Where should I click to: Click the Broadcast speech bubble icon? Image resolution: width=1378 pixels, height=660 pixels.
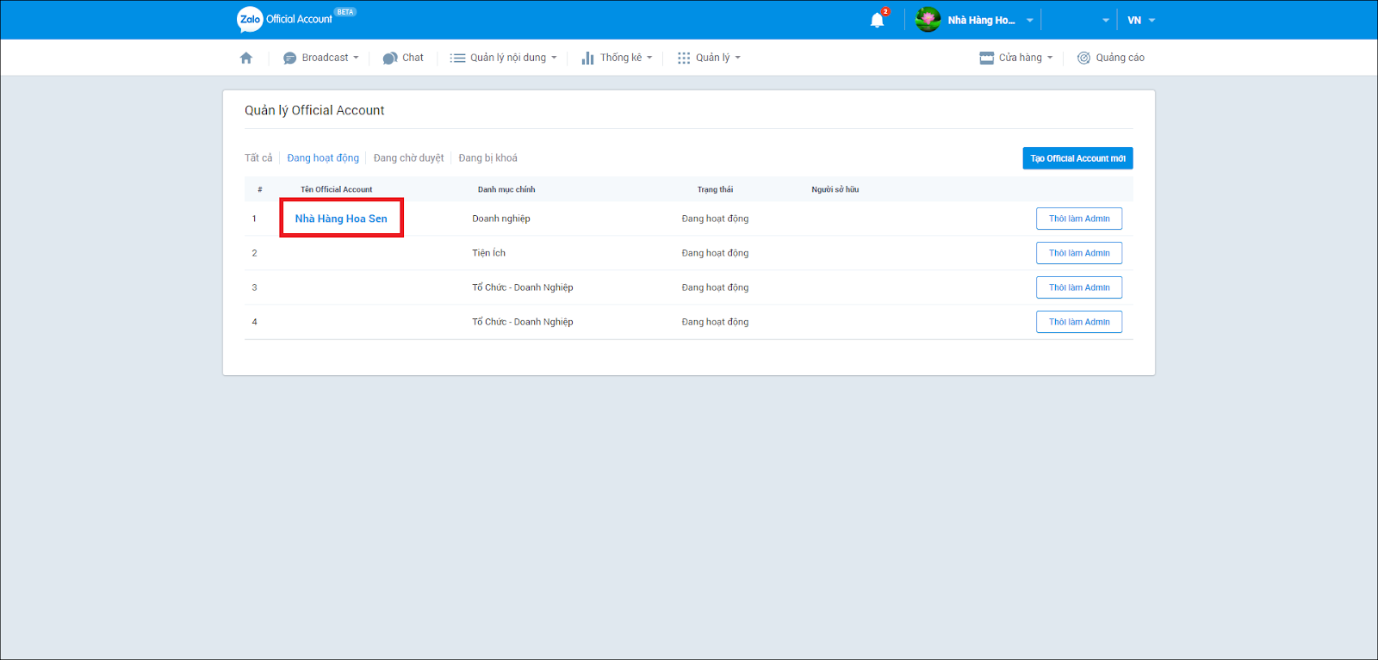click(x=289, y=58)
